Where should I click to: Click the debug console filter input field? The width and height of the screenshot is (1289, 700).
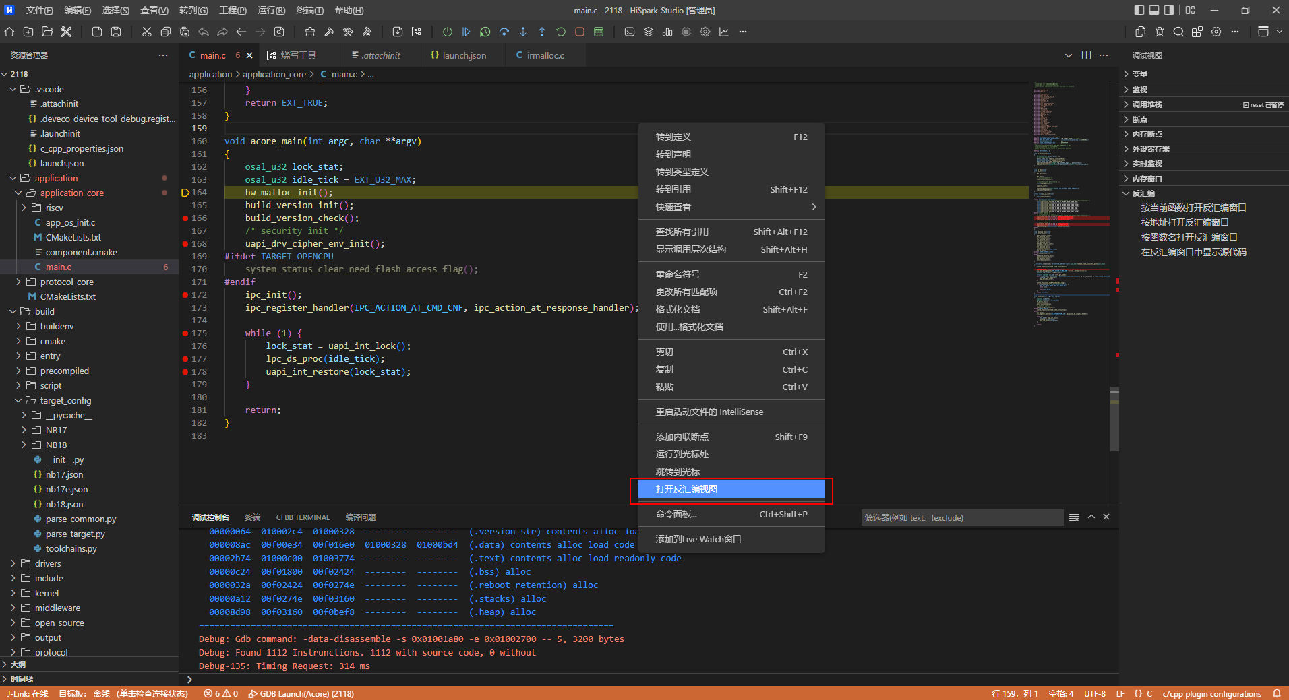tap(961, 517)
